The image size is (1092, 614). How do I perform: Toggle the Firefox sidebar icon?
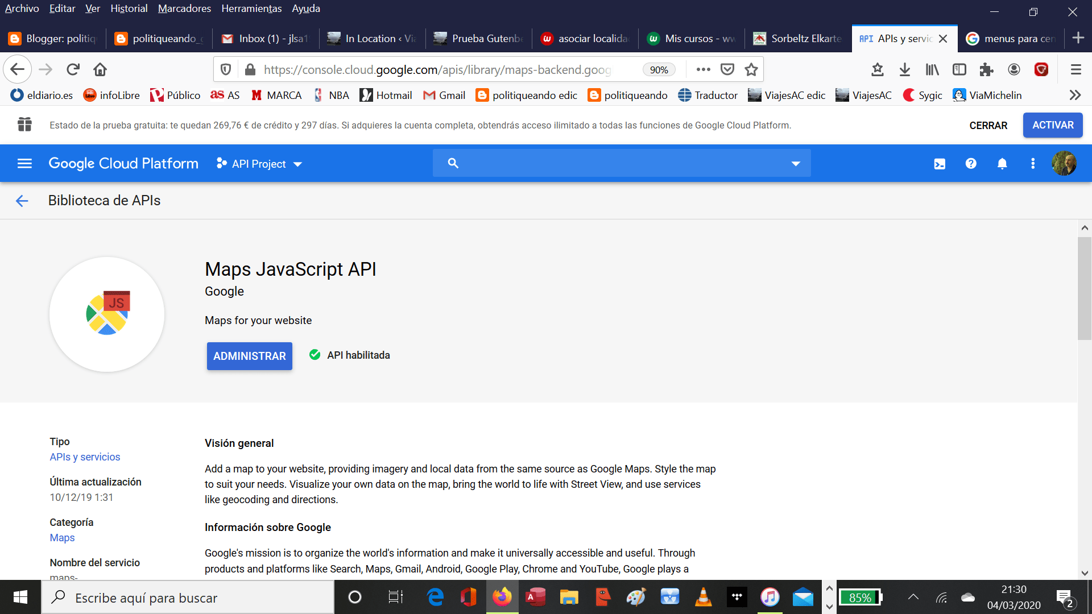[x=959, y=69]
